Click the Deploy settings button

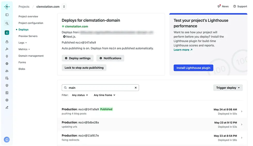[x=78, y=58]
